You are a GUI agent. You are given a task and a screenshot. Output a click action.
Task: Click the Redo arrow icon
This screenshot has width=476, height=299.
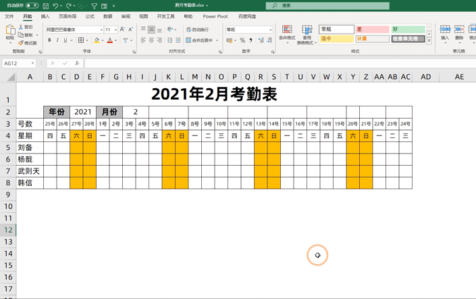click(69, 6)
